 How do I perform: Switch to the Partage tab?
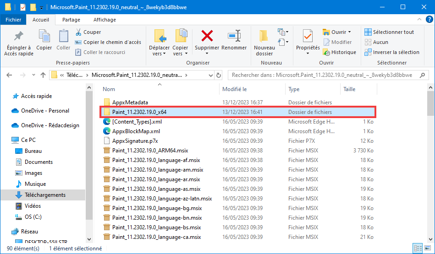click(x=72, y=20)
